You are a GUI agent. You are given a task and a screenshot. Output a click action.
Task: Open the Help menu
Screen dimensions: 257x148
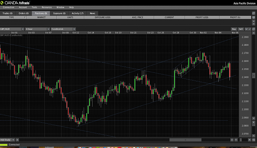[71, 7]
